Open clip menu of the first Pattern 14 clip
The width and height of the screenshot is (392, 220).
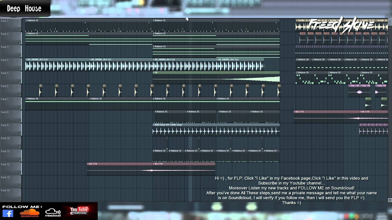26,99
